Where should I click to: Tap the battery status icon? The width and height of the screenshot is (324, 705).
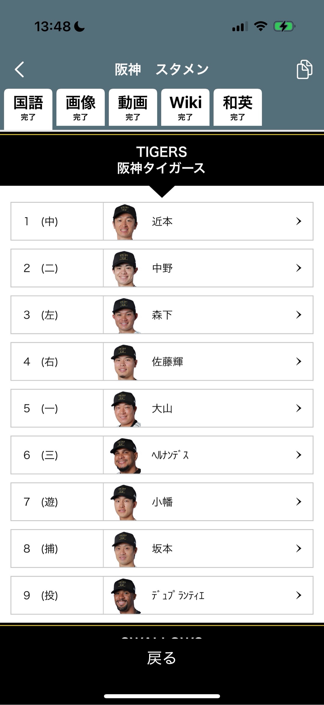pos(284,26)
